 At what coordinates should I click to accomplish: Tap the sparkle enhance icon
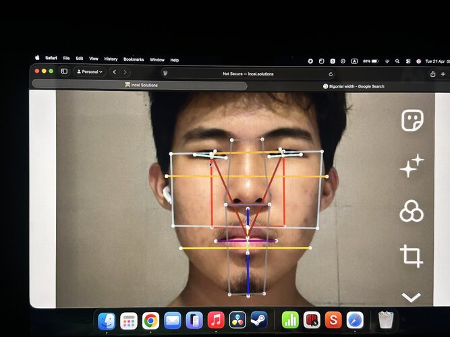click(412, 166)
